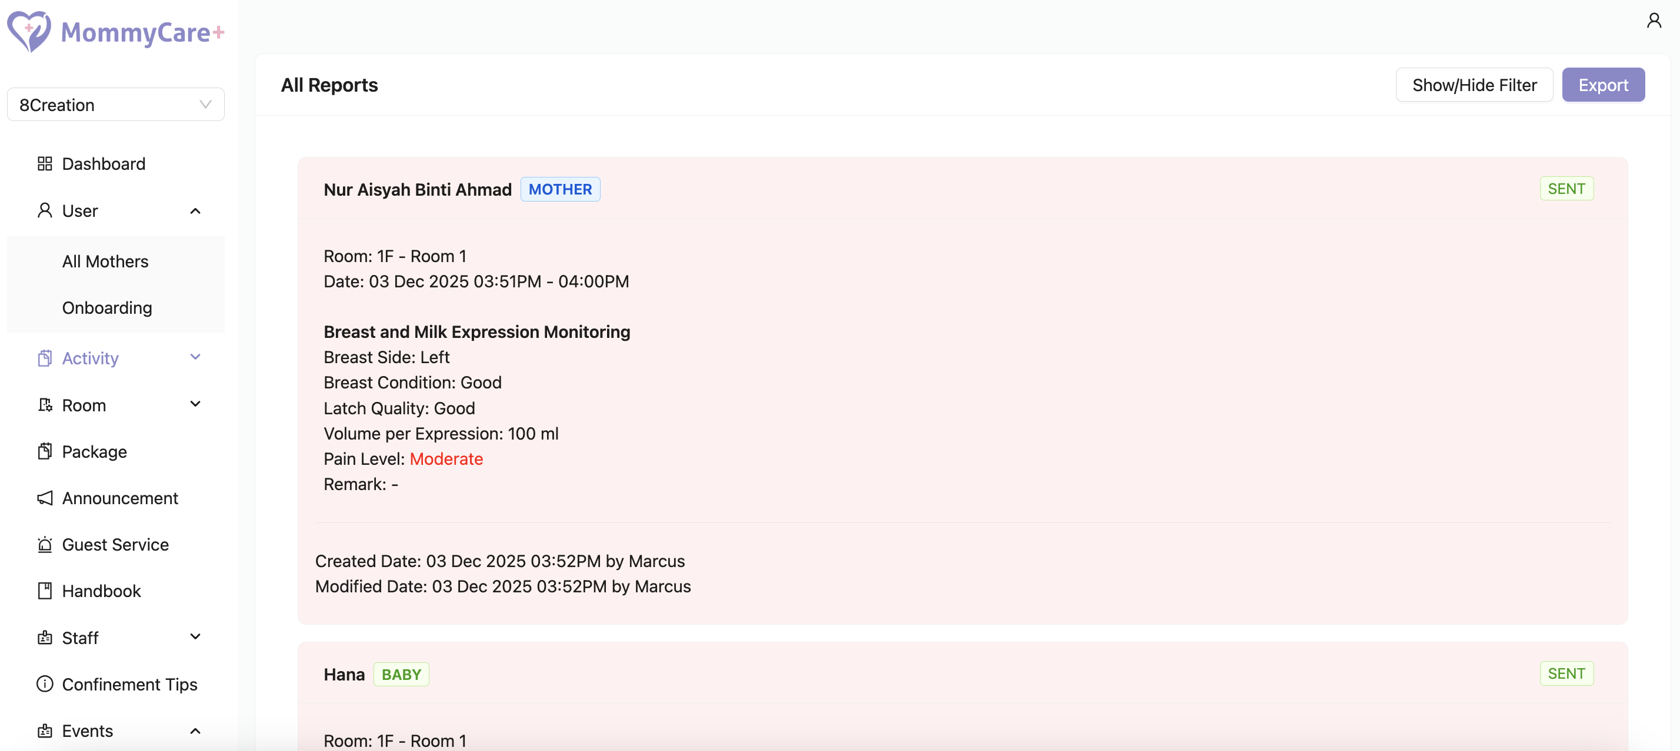This screenshot has width=1680, height=751.
Task: Click the Show/Hide Filter button
Action: pyautogui.click(x=1474, y=85)
